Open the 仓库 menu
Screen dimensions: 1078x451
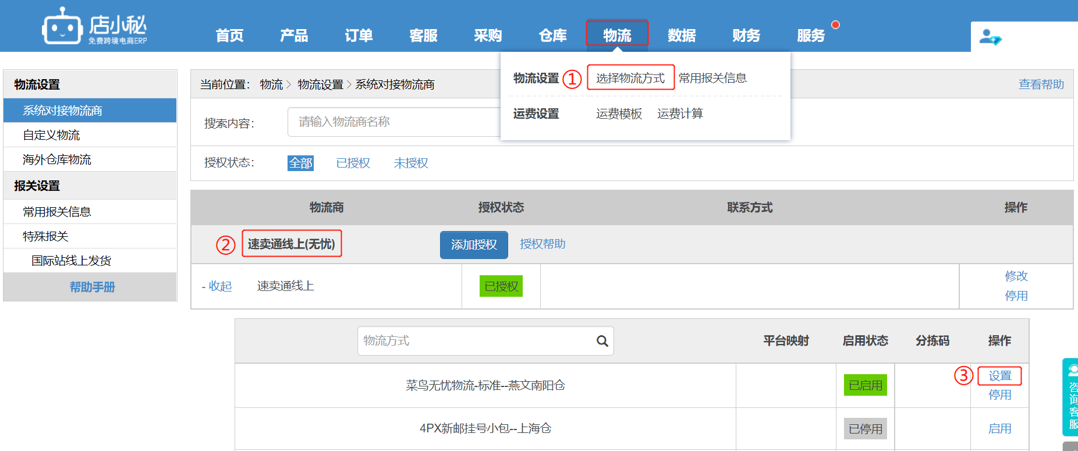(x=552, y=35)
